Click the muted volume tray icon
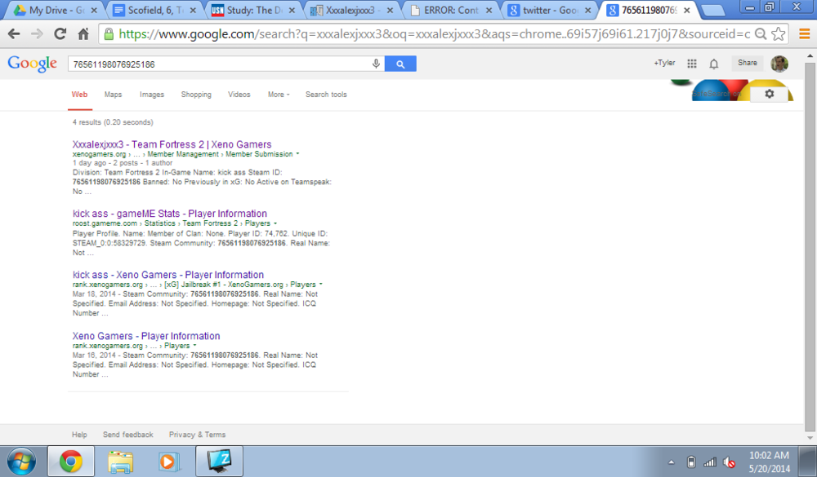817x477 pixels. pos(729,462)
